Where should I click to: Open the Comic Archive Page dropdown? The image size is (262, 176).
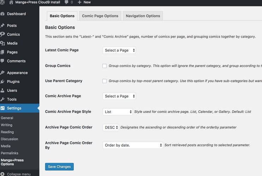(x=119, y=96)
